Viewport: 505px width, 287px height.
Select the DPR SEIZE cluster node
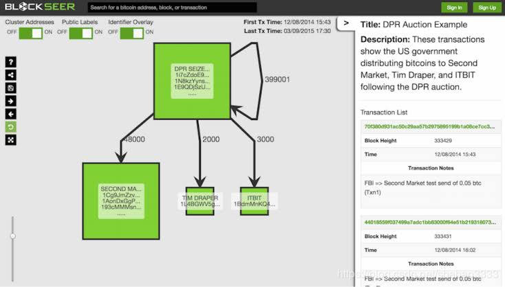(x=192, y=81)
